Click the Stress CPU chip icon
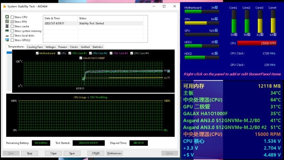 click(x=7, y=17)
